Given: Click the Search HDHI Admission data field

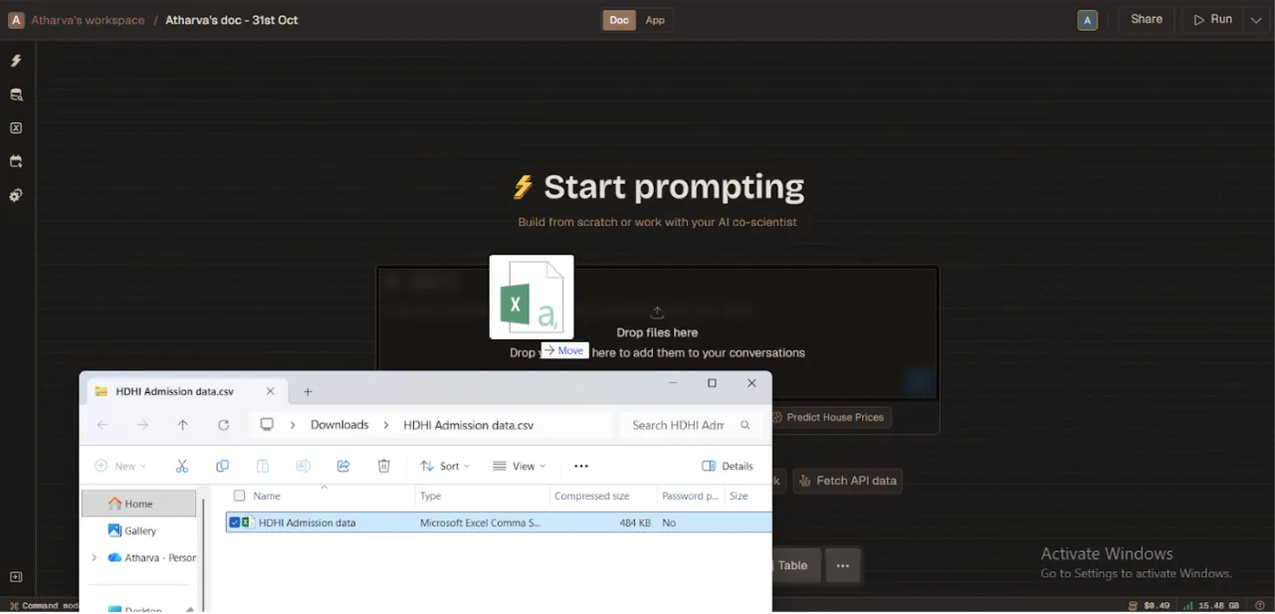Looking at the screenshot, I should click(679, 425).
